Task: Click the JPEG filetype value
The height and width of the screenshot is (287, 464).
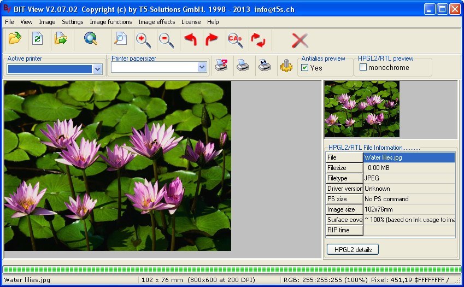Action: pyautogui.click(x=409, y=178)
